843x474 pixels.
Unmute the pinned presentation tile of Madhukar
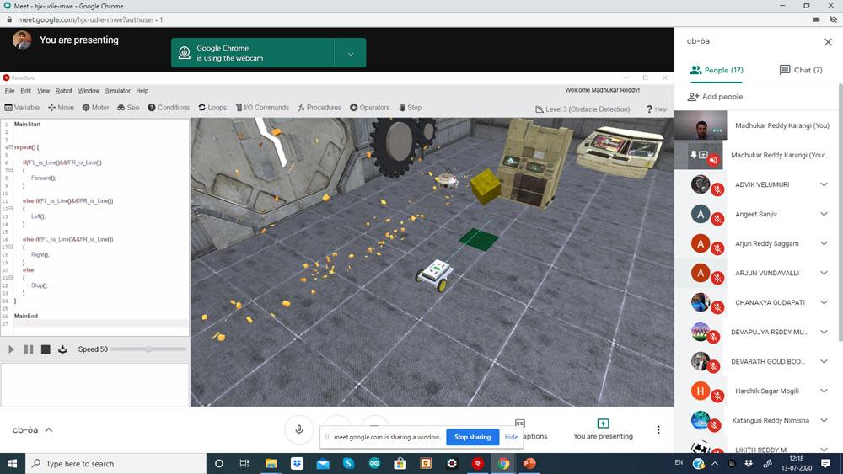[x=713, y=160]
